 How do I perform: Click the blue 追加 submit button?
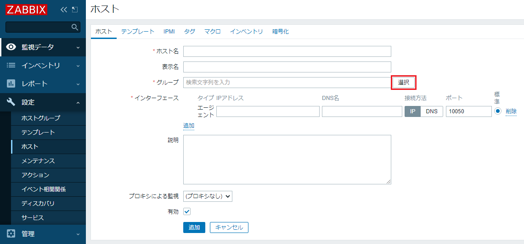194,227
